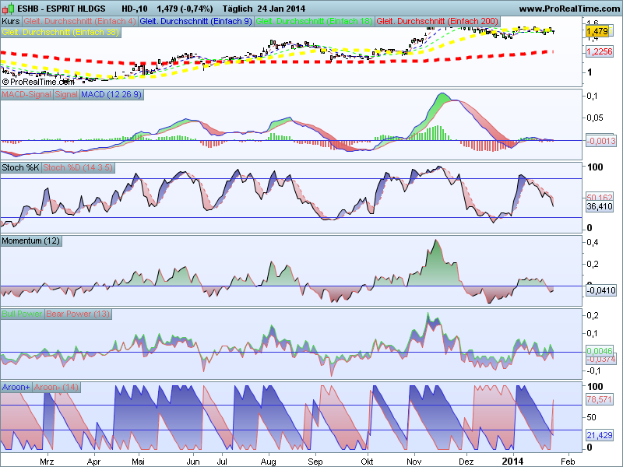
Task: Toggle Gleit. Durchschnitt (Einfach 200) legend
Action: [x=438, y=21]
